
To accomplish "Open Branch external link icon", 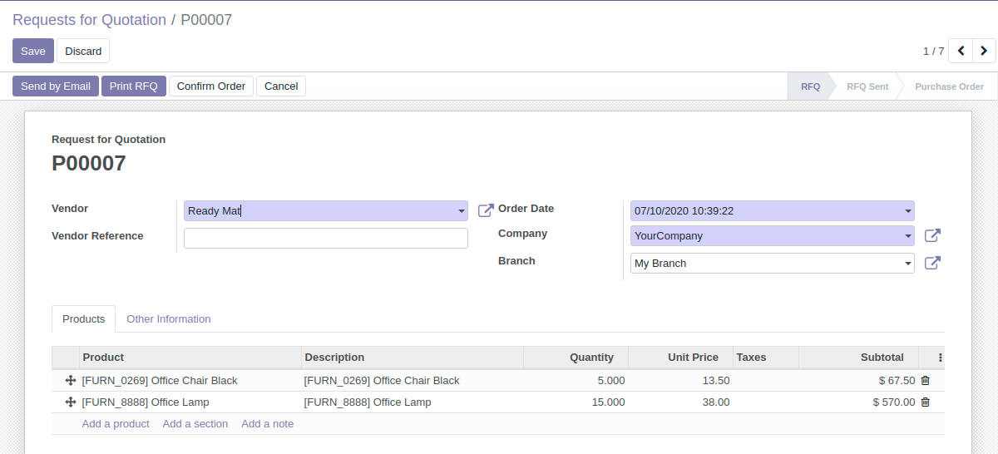I will (x=932, y=264).
